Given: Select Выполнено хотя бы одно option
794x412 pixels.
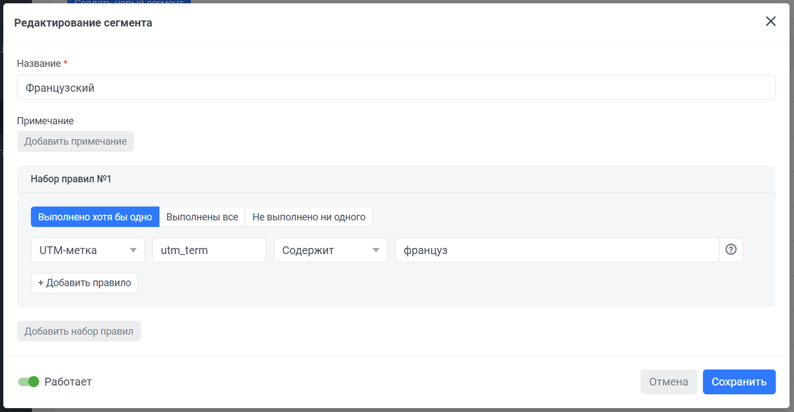Looking at the screenshot, I should [x=95, y=217].
